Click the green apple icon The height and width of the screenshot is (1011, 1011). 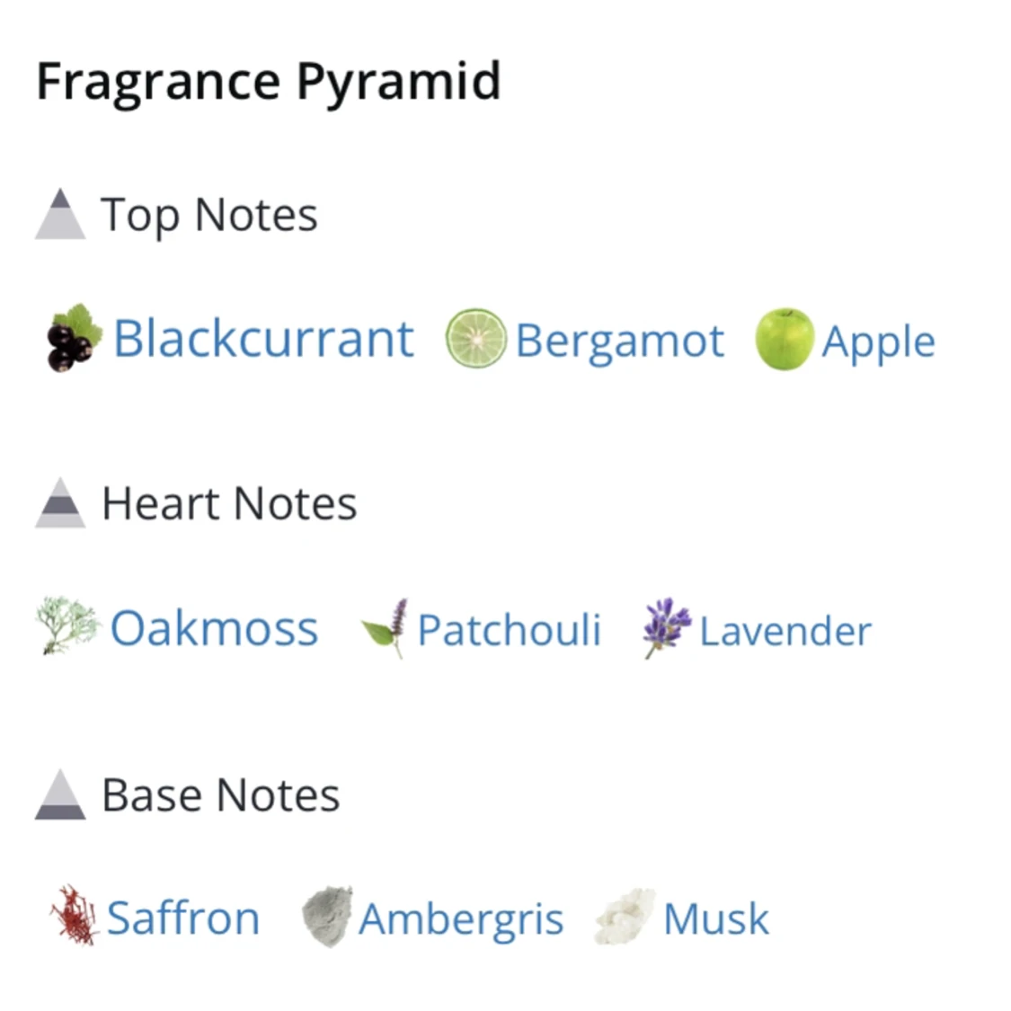785,339
